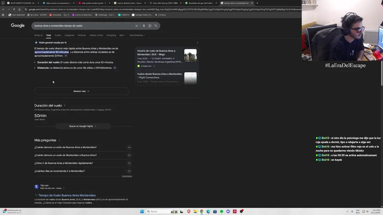Go back in browser history
This screenshot has height=215, width=383.
(x=3, y=9)
